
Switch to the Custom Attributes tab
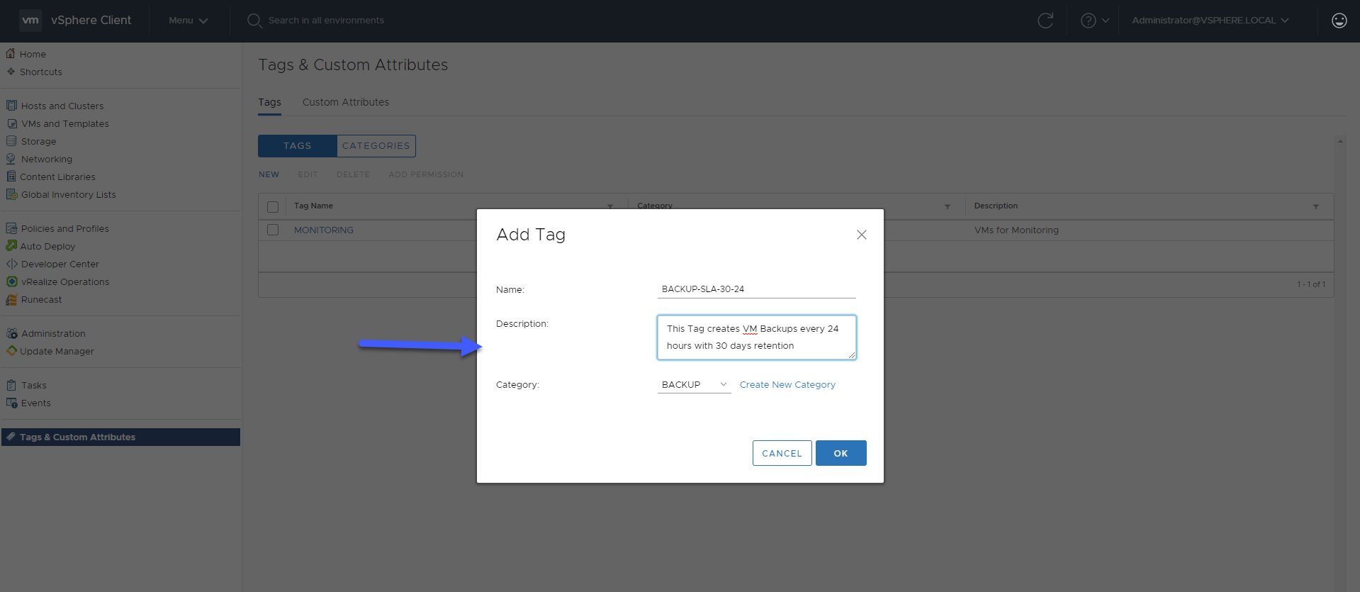pyautogui.click(x=346, y=102)
